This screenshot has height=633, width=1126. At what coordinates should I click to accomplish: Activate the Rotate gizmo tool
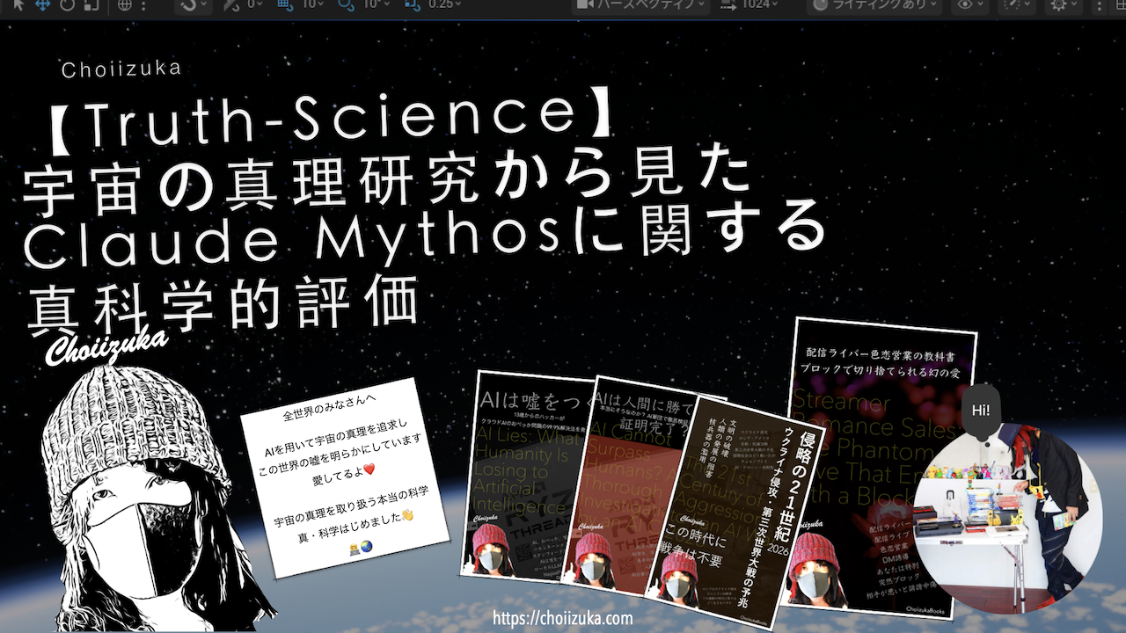68,4
